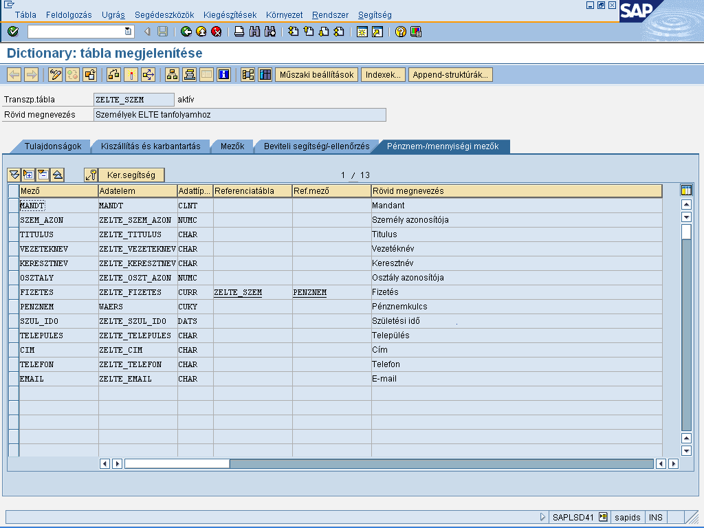The height and width of the screenshot is (528, 704).
Task: Click the yellow Help question-mark icon
Action: (401, 32)
